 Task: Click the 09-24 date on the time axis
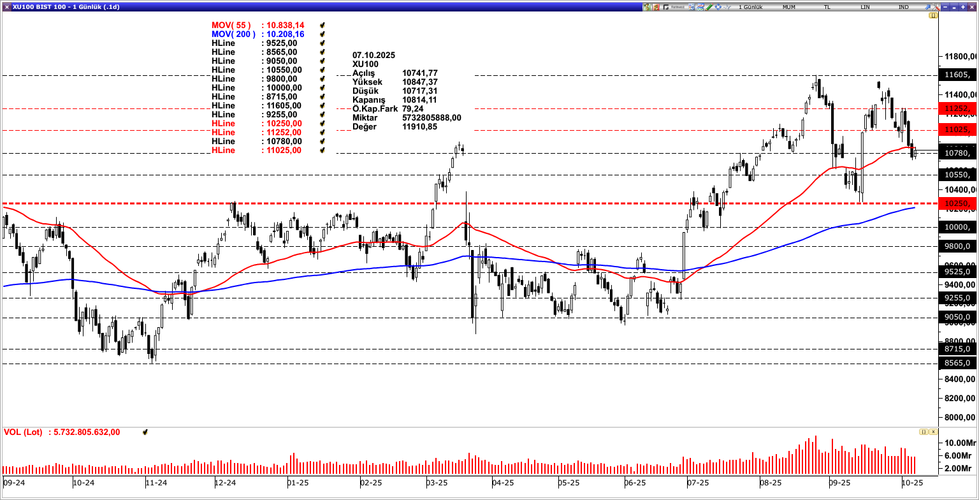click(13, 483)
